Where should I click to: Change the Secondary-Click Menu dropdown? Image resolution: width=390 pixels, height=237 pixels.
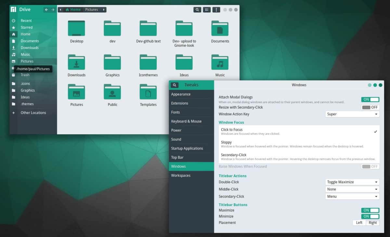point(352,196)
